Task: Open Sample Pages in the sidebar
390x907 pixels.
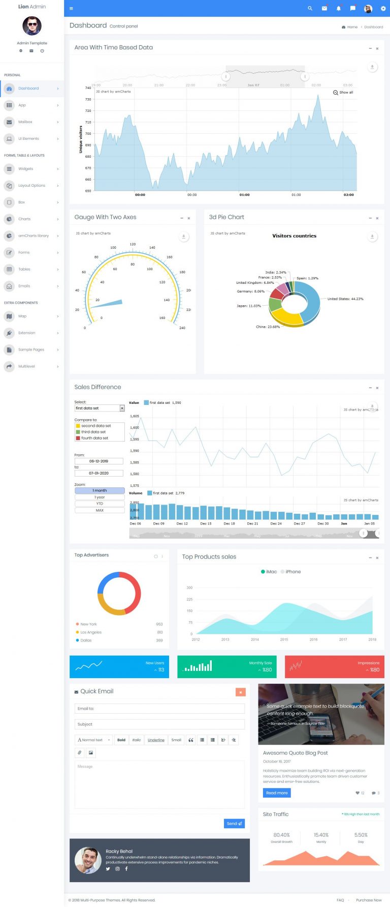Action: click(x=32, y=350)
